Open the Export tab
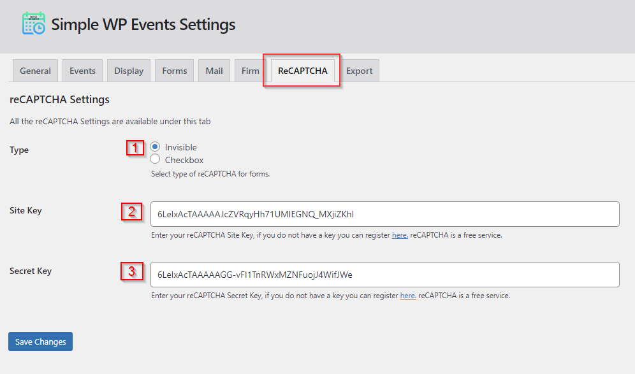Viewport: 635px width, 374px height. [359, 71]
